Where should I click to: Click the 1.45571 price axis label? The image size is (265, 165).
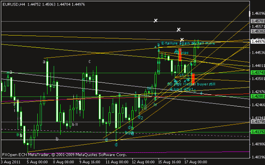pyautogui.click(x=258, y=27)
